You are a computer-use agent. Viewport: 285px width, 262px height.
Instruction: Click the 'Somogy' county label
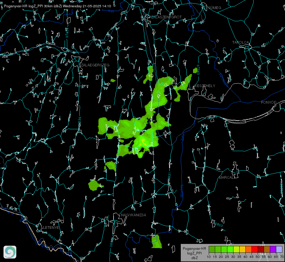pos(182,191)
